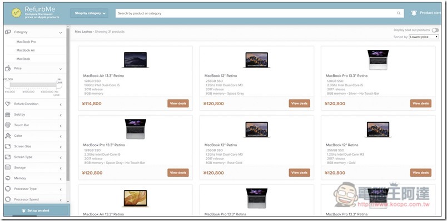Open Product alert bell icon
The height and width of the screenshot is (221, 447).
(x=414, y=13)
